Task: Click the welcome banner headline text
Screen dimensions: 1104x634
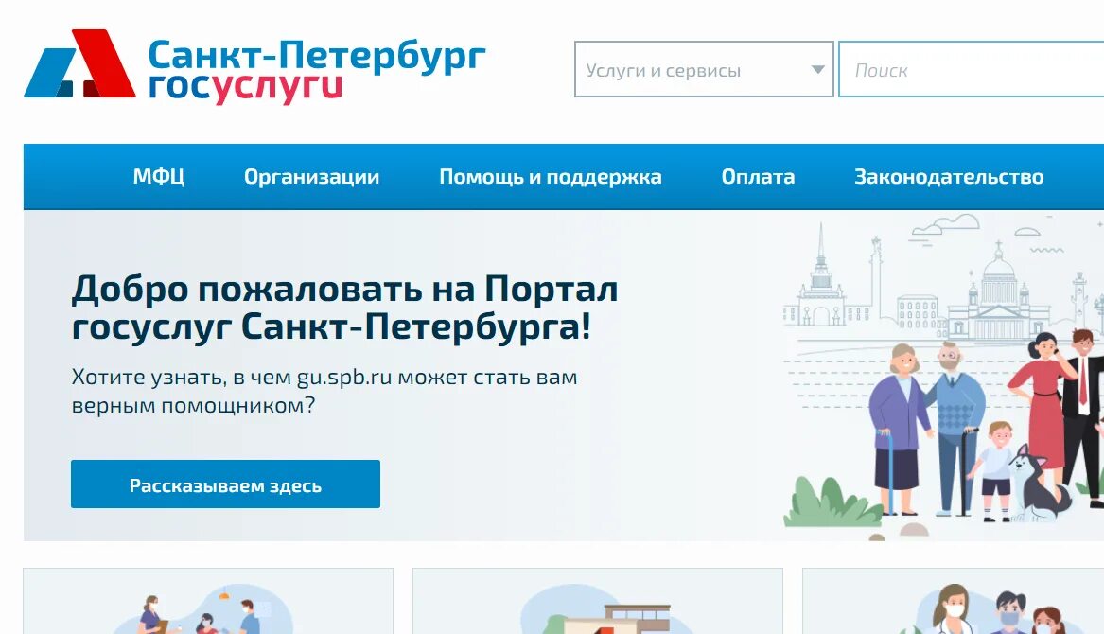Action: pyautogui.click(x=345, y=308)
